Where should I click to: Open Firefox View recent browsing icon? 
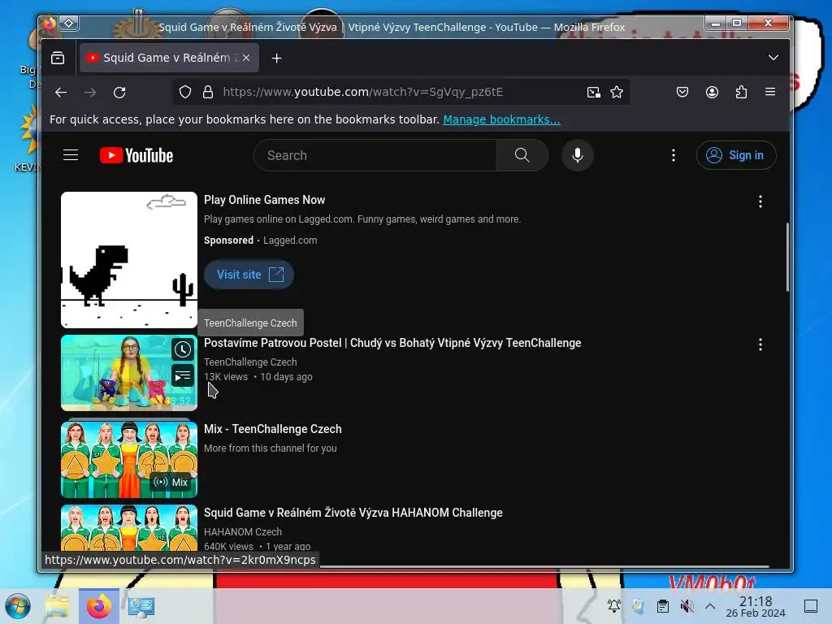[x=58, y=58]
